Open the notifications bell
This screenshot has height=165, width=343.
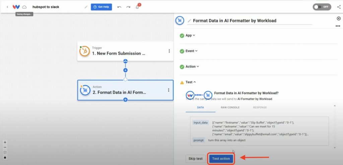137,7
